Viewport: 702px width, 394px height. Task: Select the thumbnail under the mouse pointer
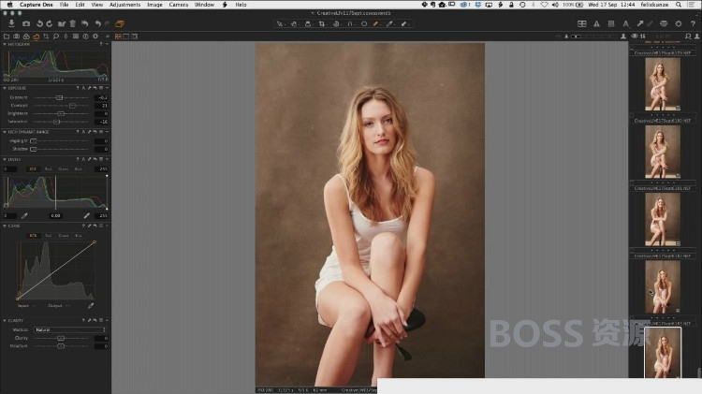pos(663,287)
